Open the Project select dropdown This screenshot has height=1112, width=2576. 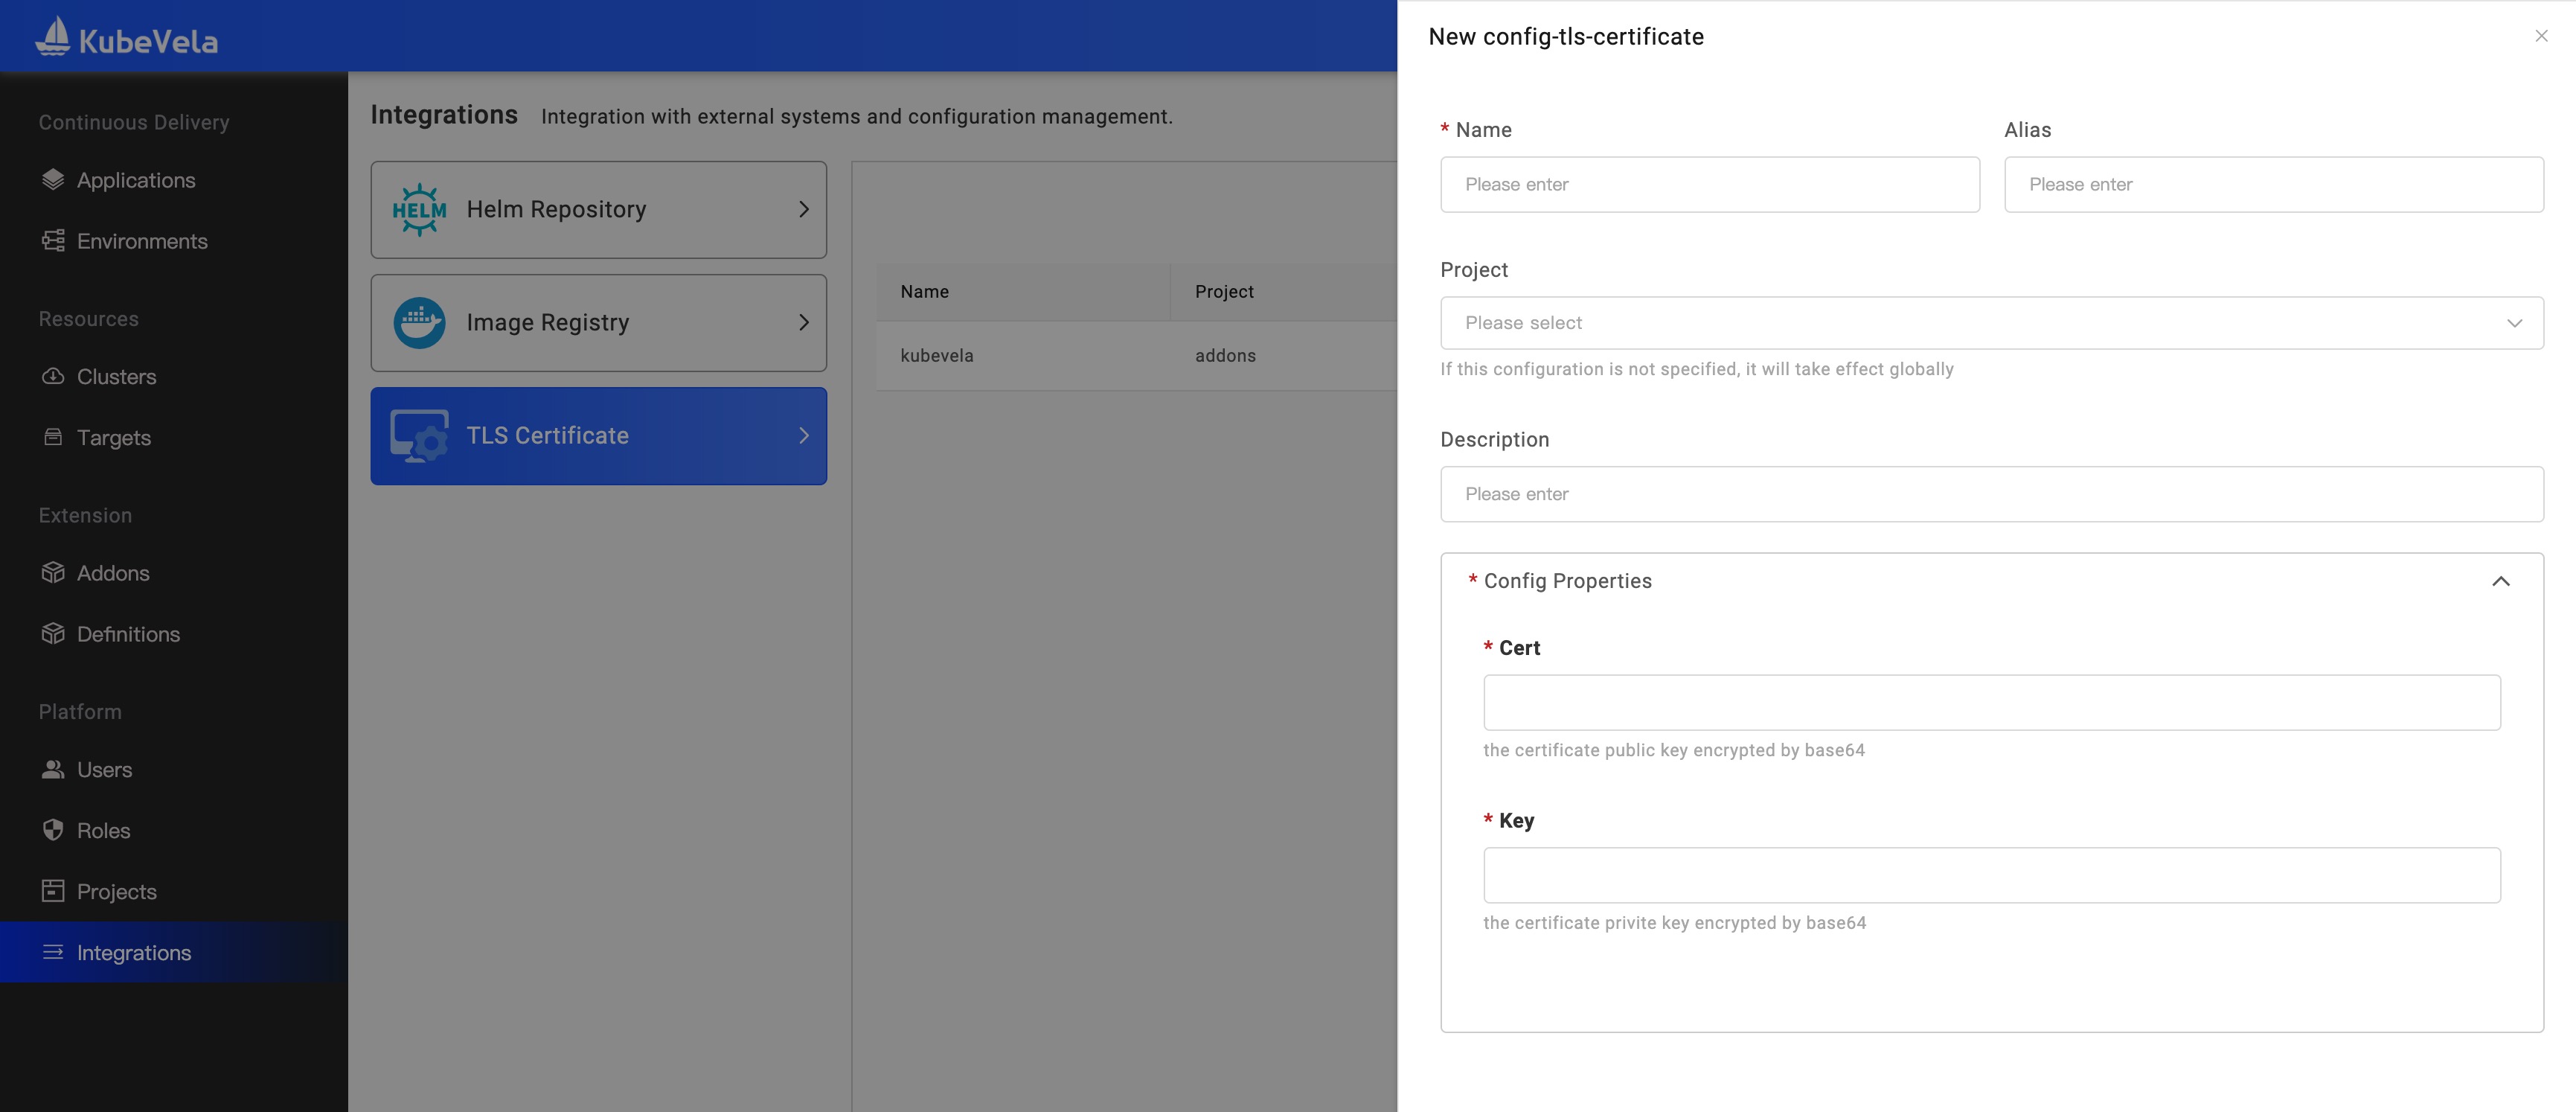point(1991,323)
